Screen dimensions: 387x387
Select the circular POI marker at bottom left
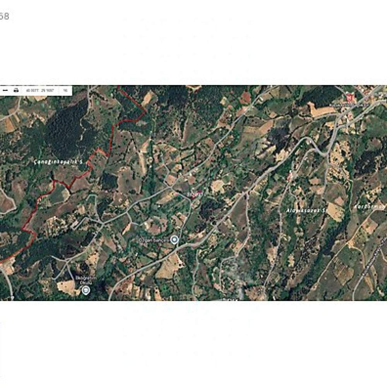tap(86, 290)
